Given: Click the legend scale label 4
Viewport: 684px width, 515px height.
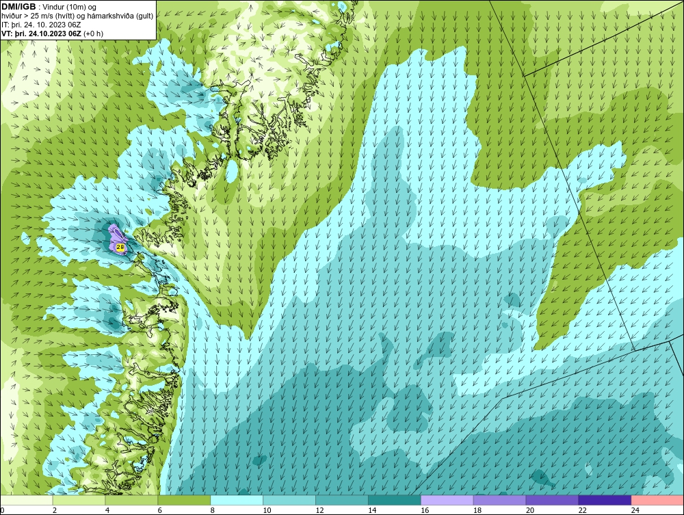Looking at the screenshot, I should [107, 510].
